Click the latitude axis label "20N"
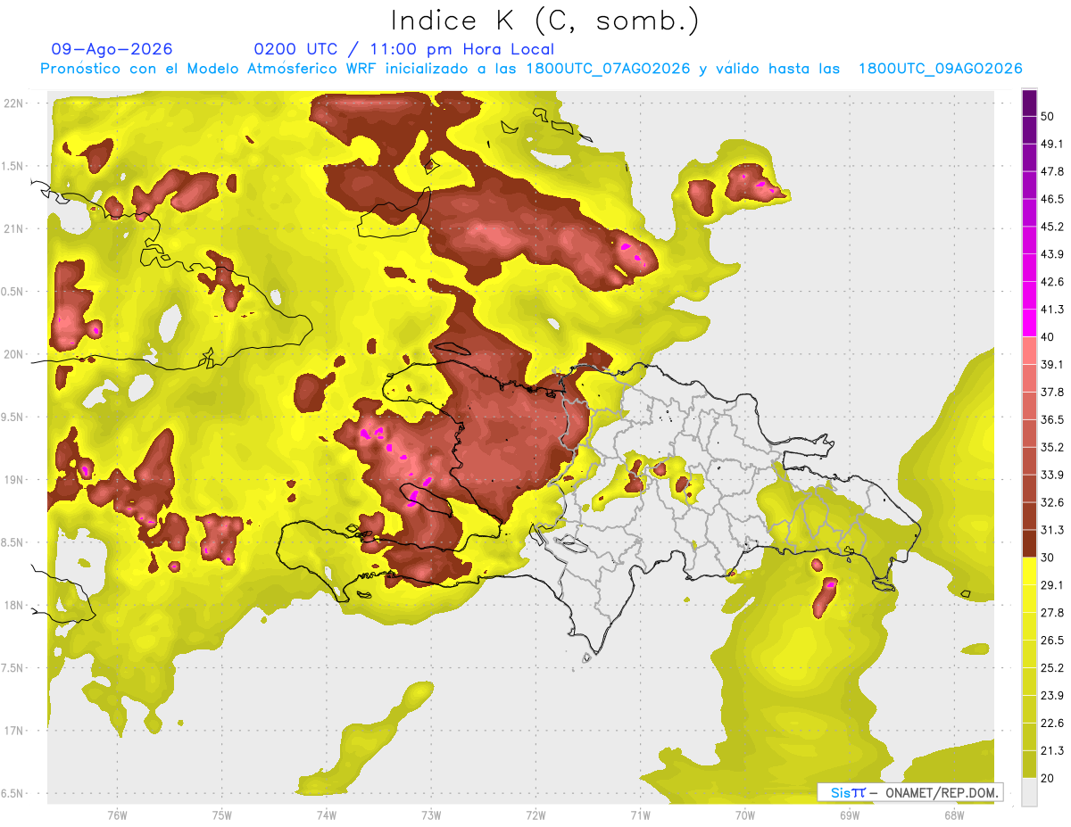This screenshot has width=1071, height=827. 14,354
